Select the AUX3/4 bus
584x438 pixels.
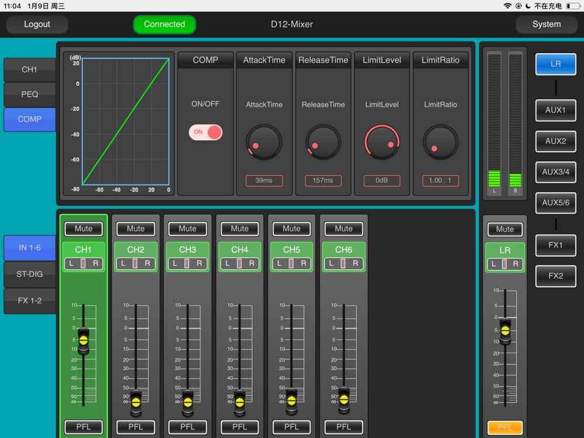(x=555, y=172)
